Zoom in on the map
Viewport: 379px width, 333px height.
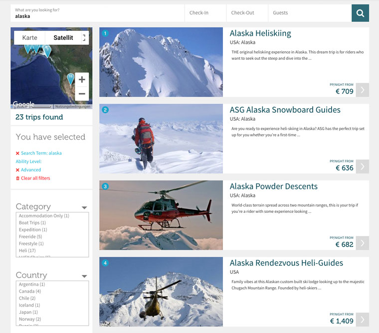[x=82, y=79]
